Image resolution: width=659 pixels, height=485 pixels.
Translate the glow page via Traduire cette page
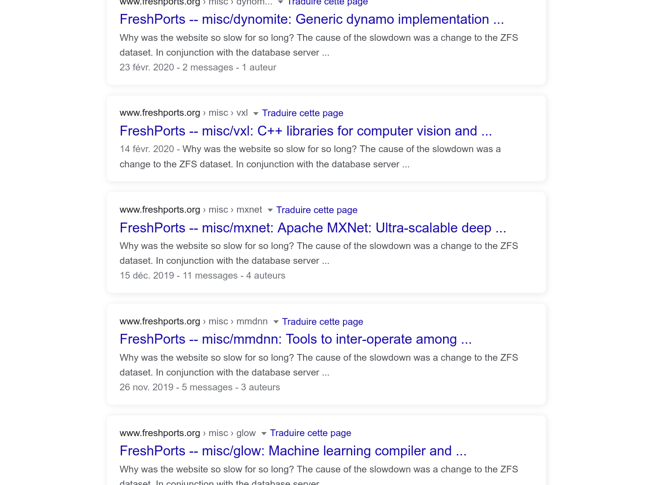coord(310,433)
